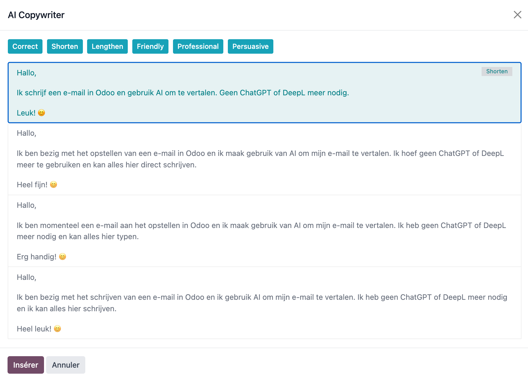Click the text 'Geen ChatGPT of DeepL meer nodig.'

click(284, 93)
